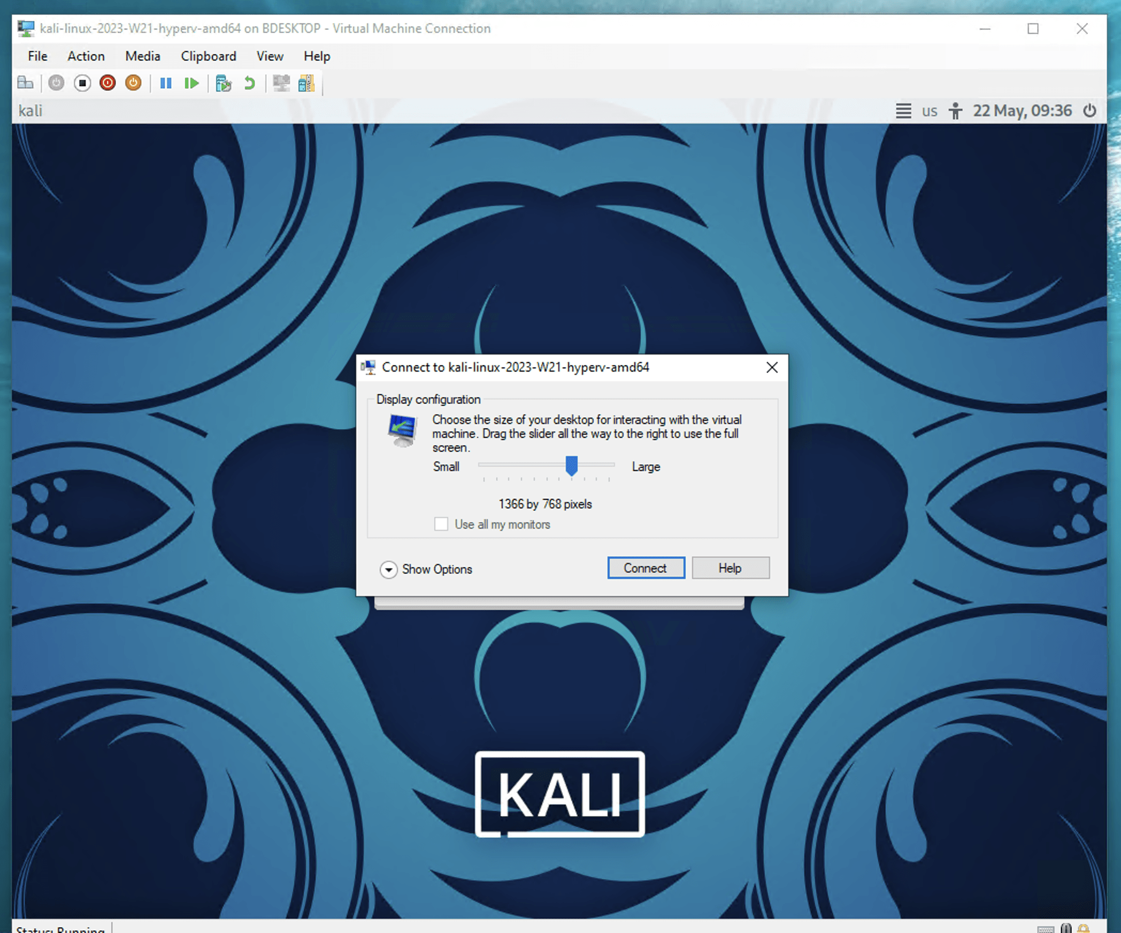The image size is (1121, 933).
Task: Click the green Revert arrow icon
Action: 249,83
